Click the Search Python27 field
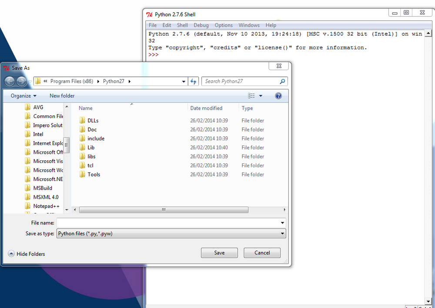 pos(244,81)
